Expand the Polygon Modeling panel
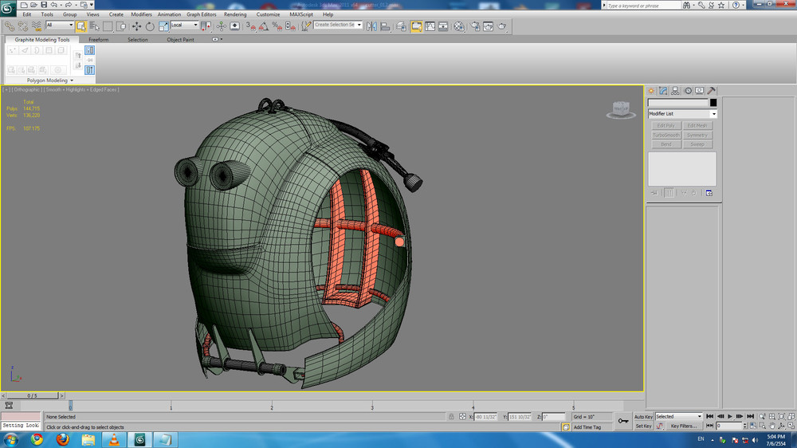 tap(49, 81)
